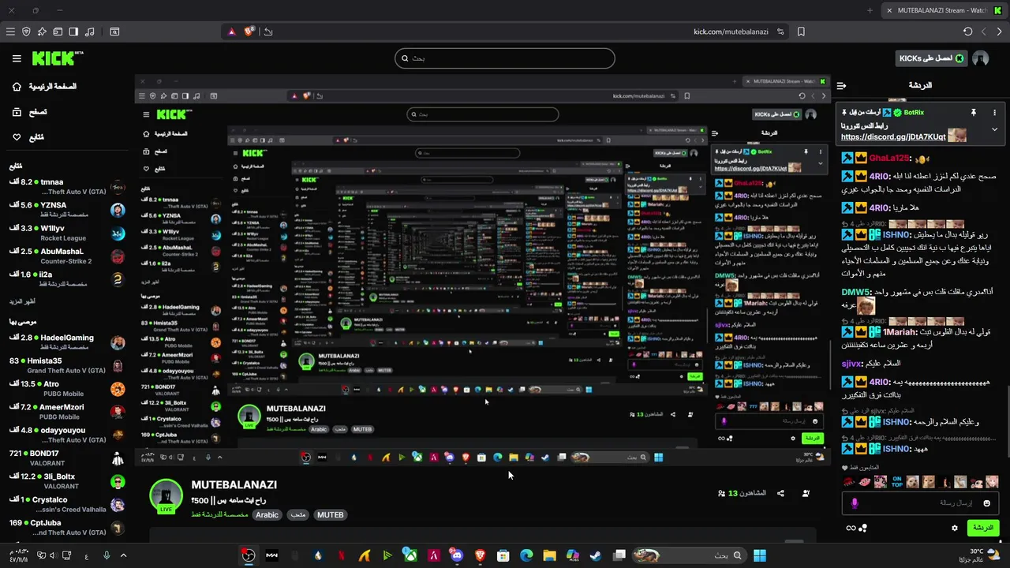The image size is (1010, 568).
Task: Click the chat-only category link
Action: [x=219, y=514]
